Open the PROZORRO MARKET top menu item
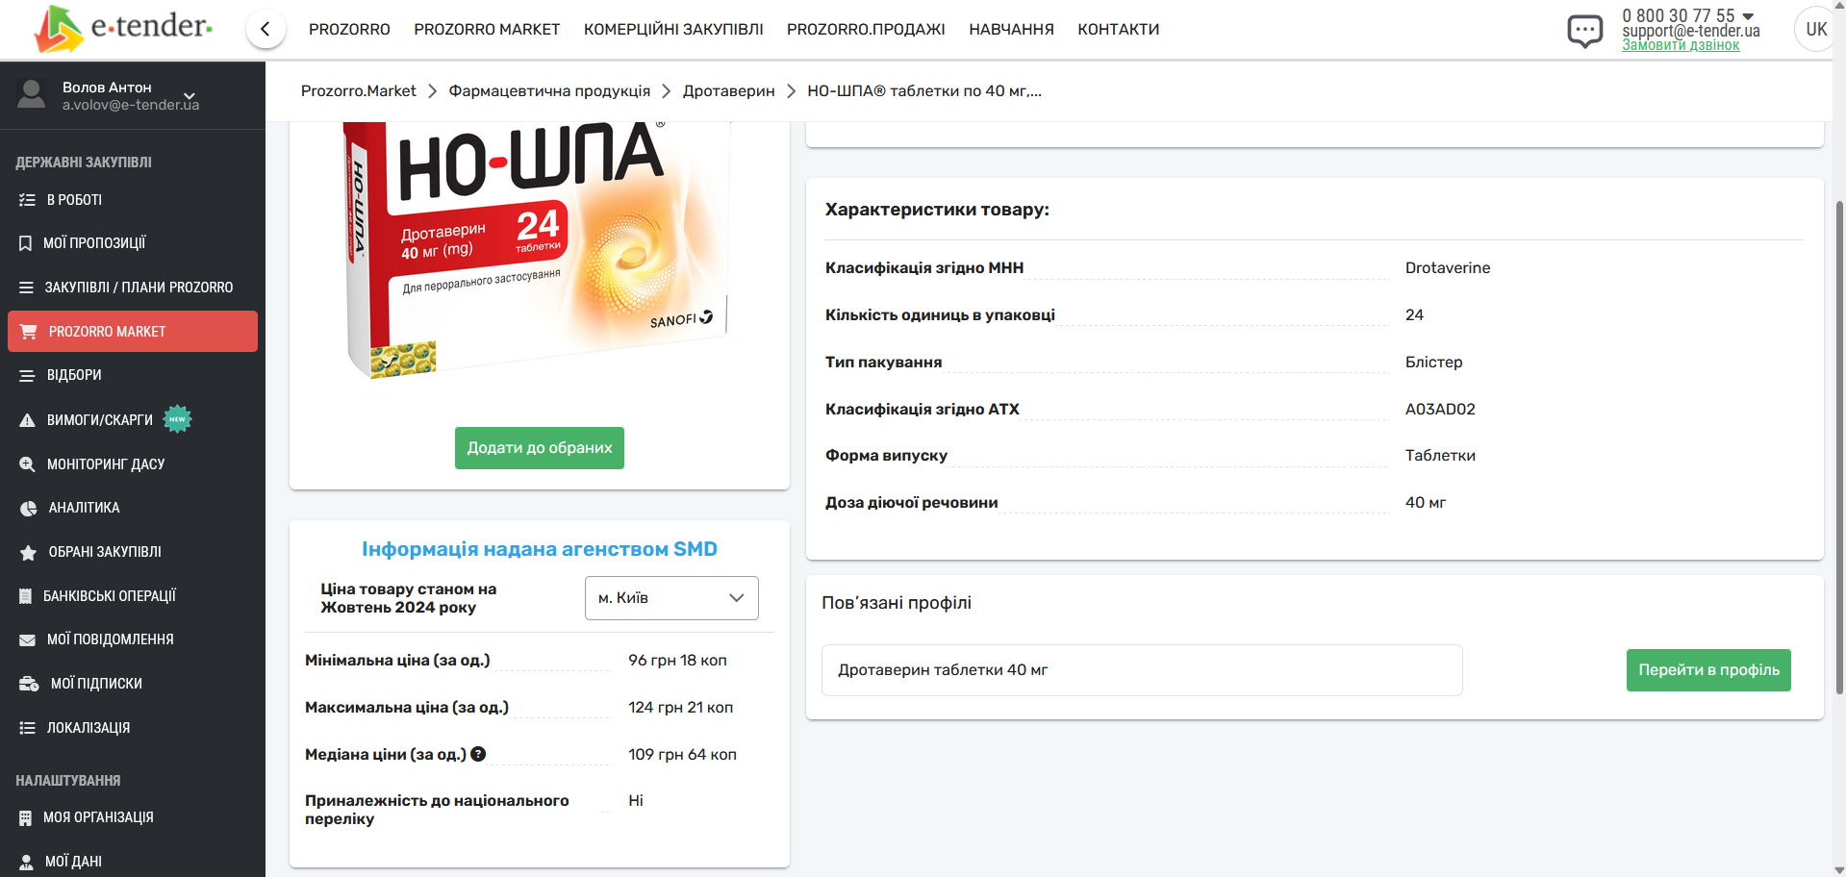This screenshot has width=1846, height=877. [x=487, y=29]
